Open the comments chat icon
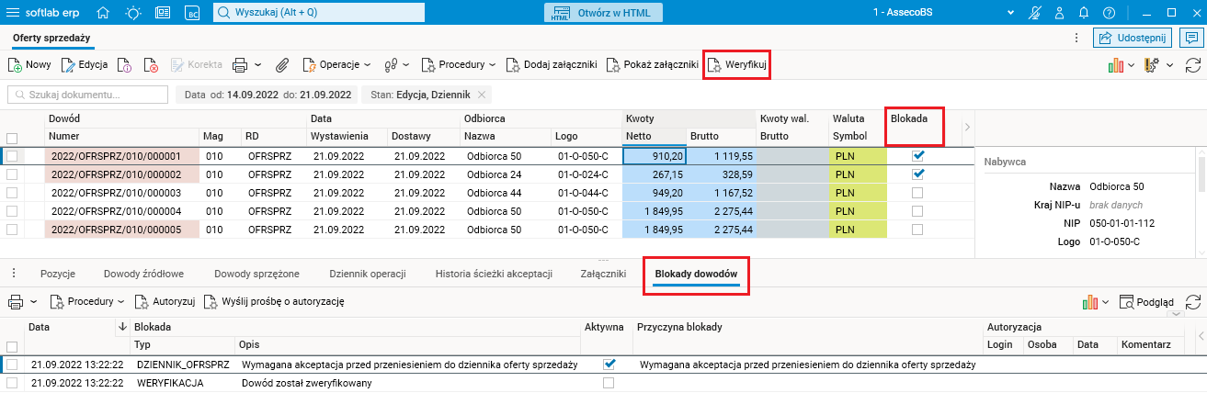Viewport: 1207px width, 404px height. [1191, 38]
